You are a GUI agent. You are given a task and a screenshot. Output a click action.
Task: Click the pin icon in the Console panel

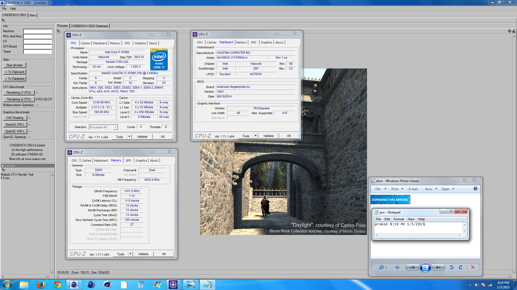4,170
